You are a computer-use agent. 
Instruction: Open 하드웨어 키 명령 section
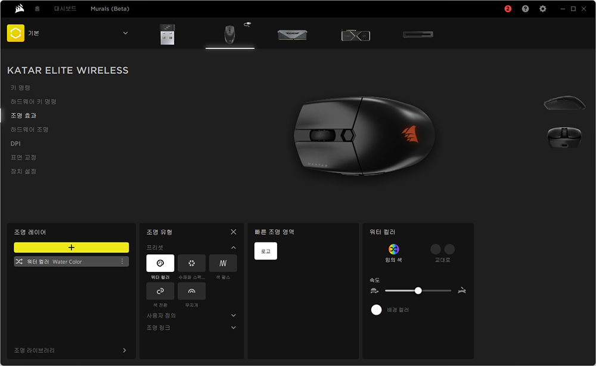coord(33,101)
